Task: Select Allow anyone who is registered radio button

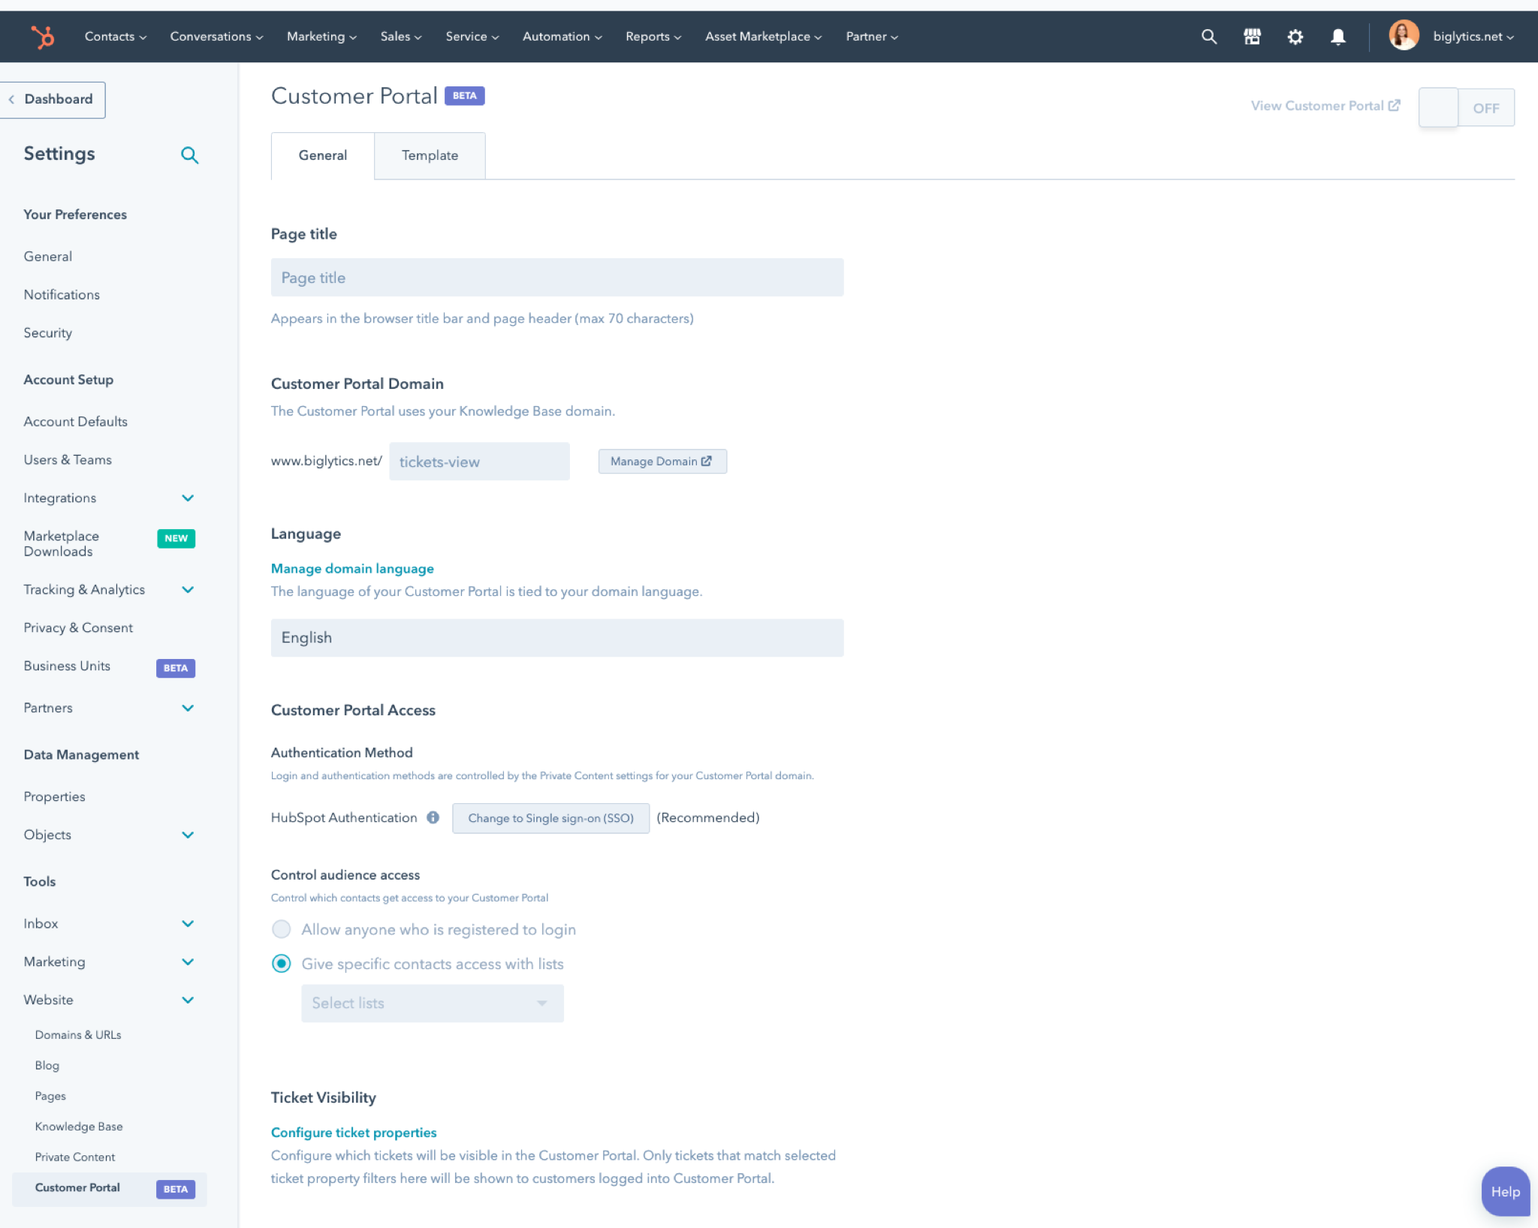Action: [281, 930]
